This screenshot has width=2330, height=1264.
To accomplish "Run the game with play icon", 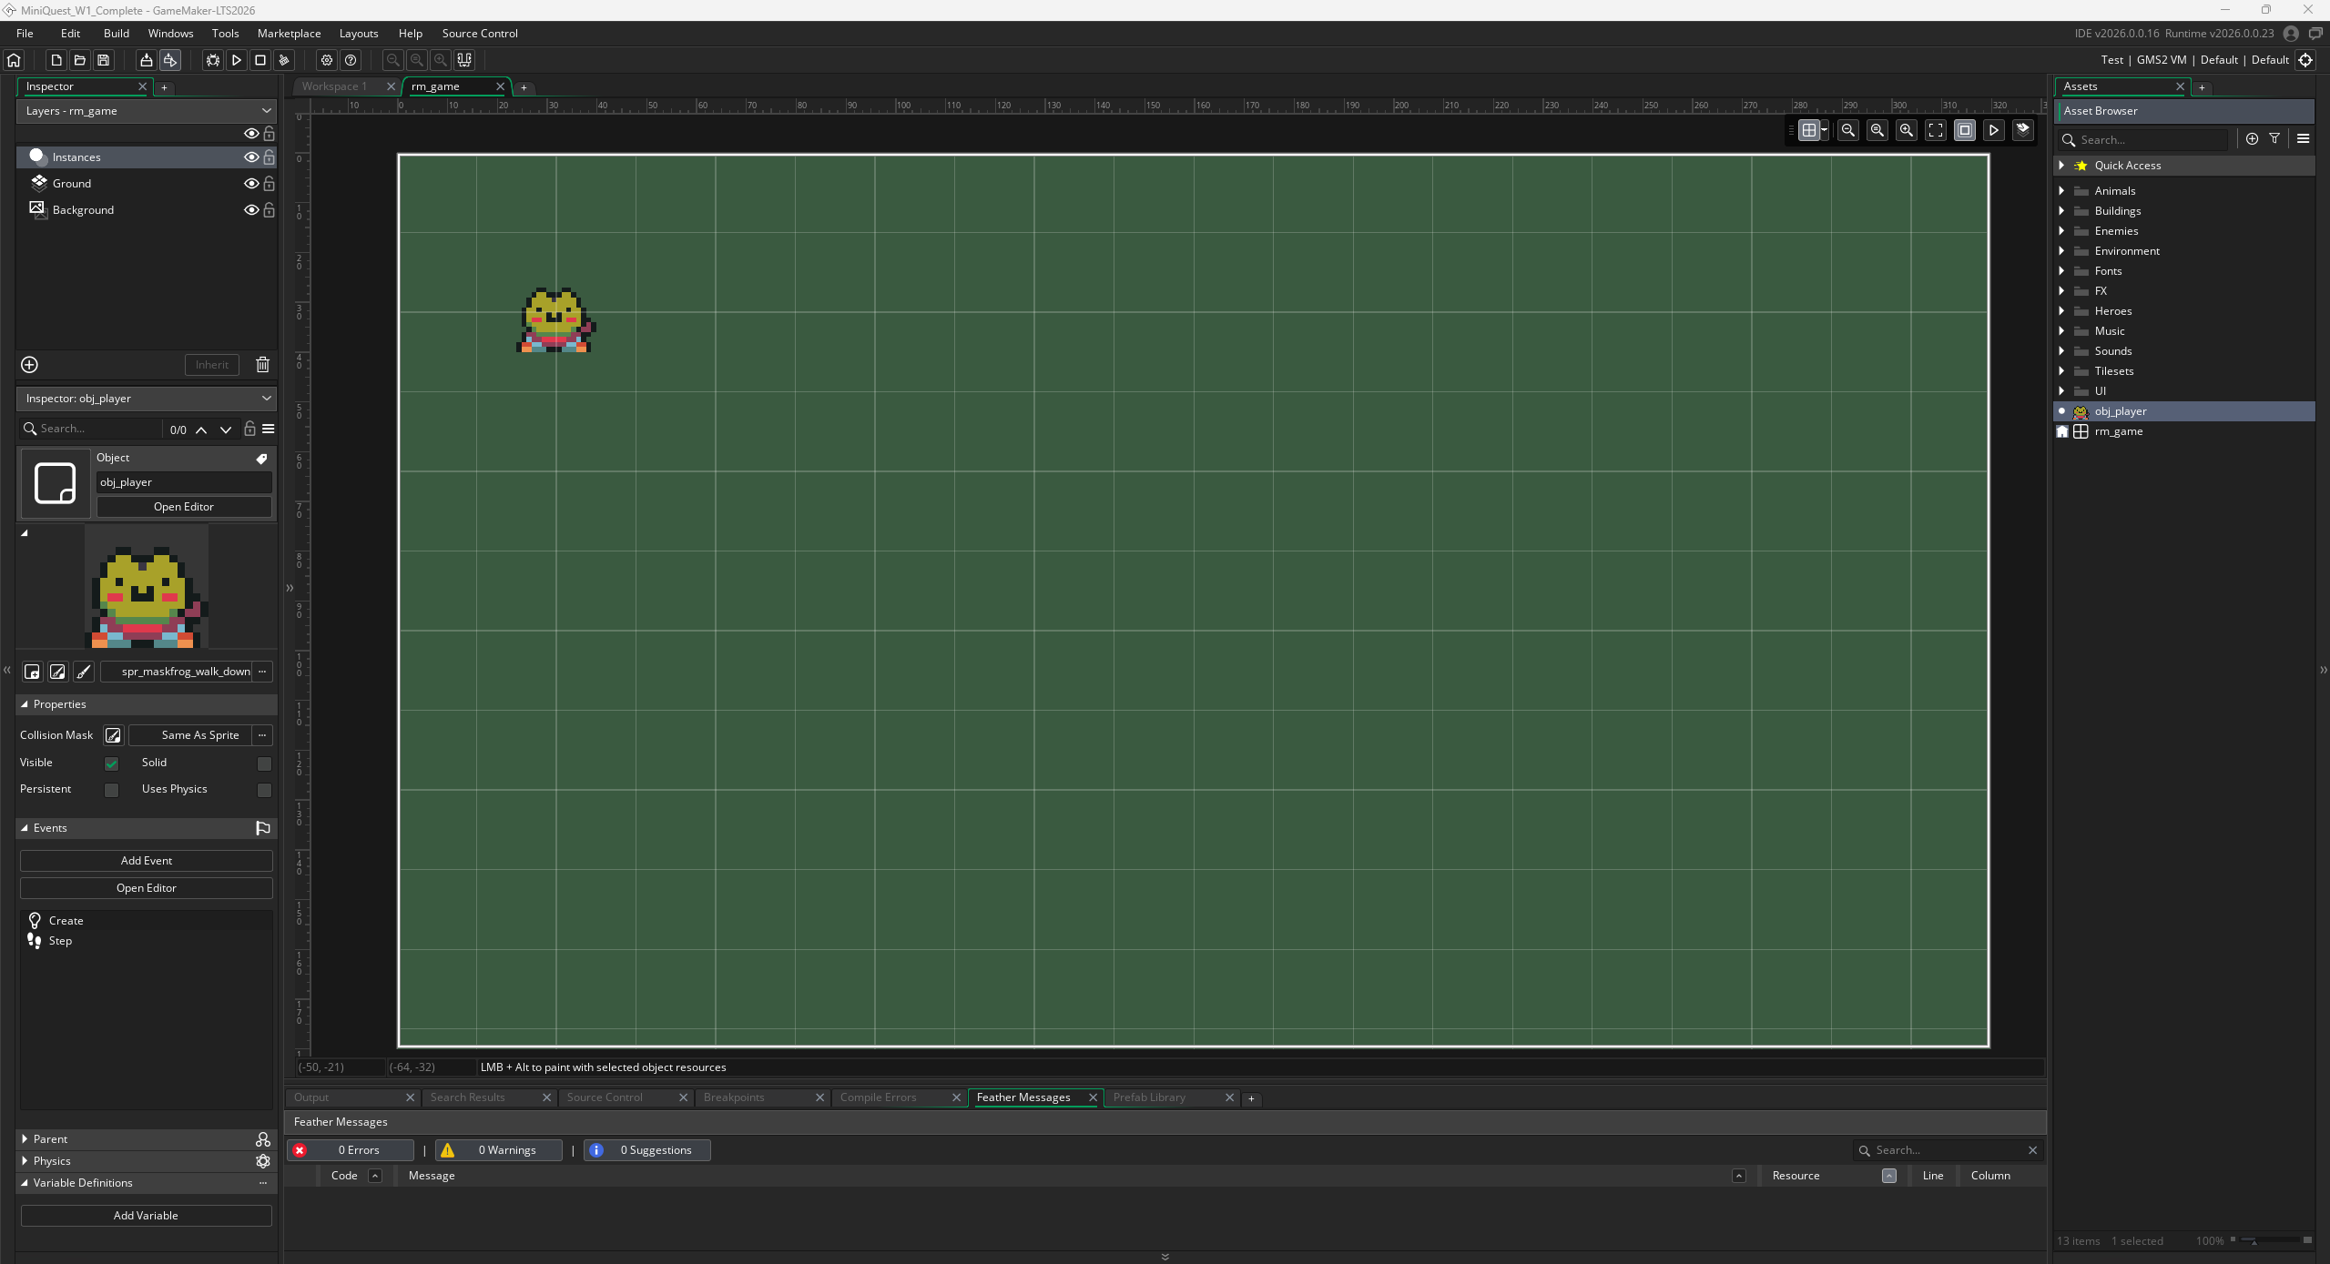I will tap(237, 60).
